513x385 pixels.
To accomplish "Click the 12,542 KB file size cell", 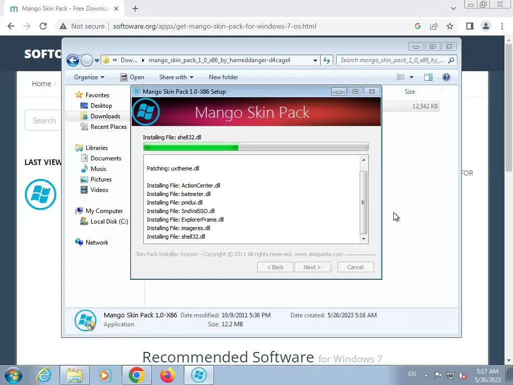I will point(425,106).
